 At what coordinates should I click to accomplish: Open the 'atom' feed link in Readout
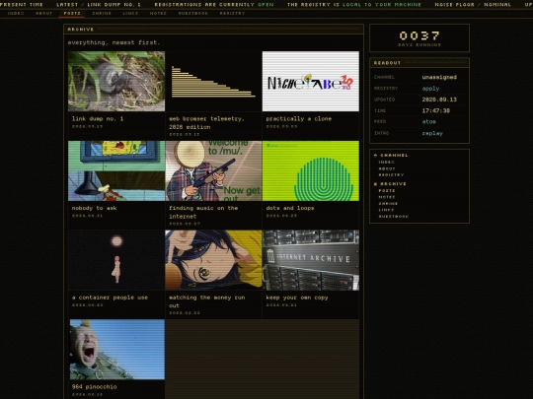[429, 122]
